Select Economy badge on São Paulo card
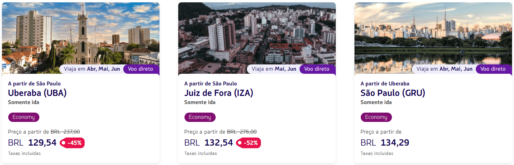 pyautogui.click(x=376, y=117)
